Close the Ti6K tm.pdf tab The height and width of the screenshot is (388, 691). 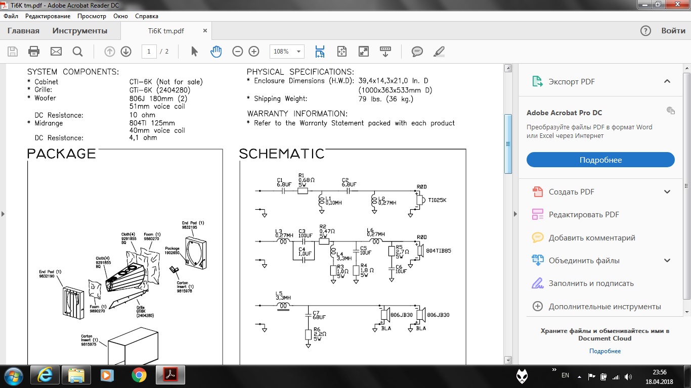click(205, 31)
